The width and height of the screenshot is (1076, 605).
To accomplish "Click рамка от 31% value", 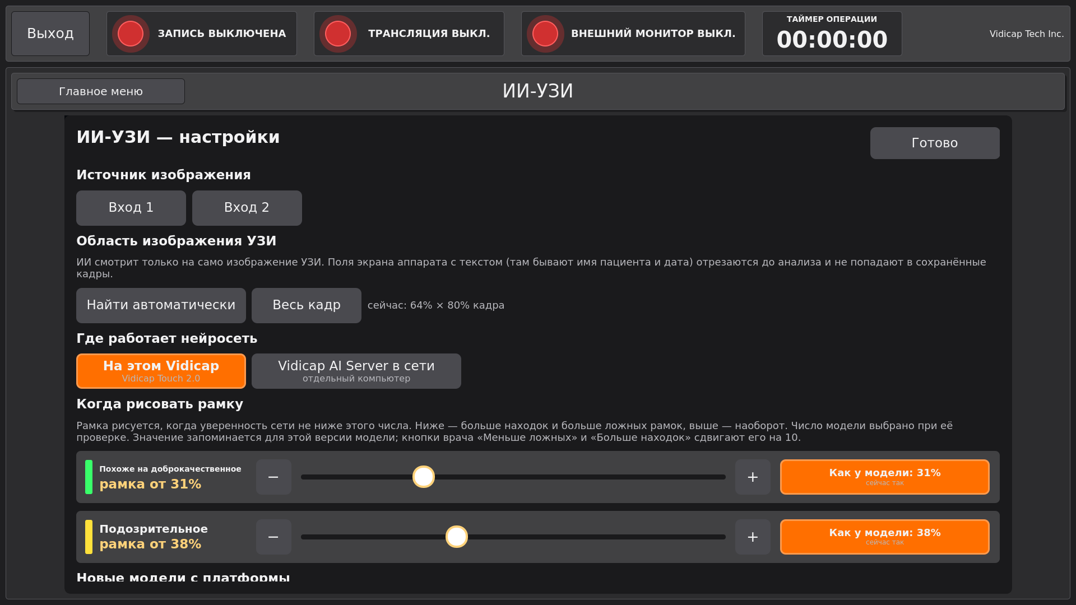I will tap(150, 484).
